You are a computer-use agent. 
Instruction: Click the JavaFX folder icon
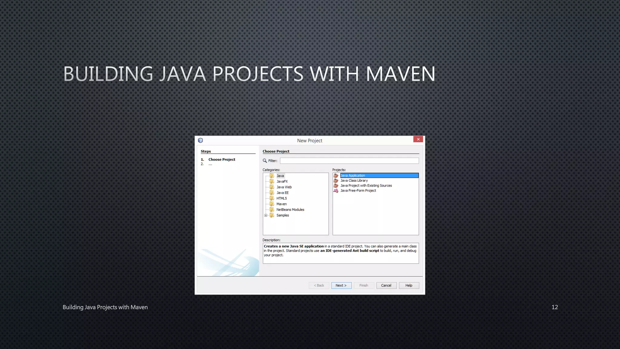click(x=272, y=181)
